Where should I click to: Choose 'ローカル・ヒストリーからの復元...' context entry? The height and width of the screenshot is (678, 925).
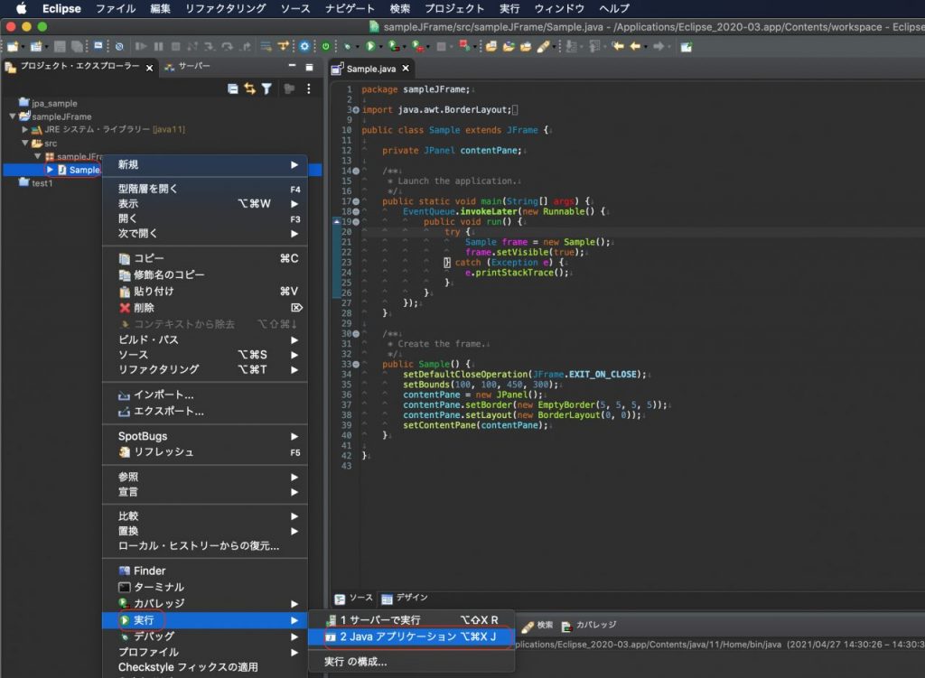[x=199, y=546]
